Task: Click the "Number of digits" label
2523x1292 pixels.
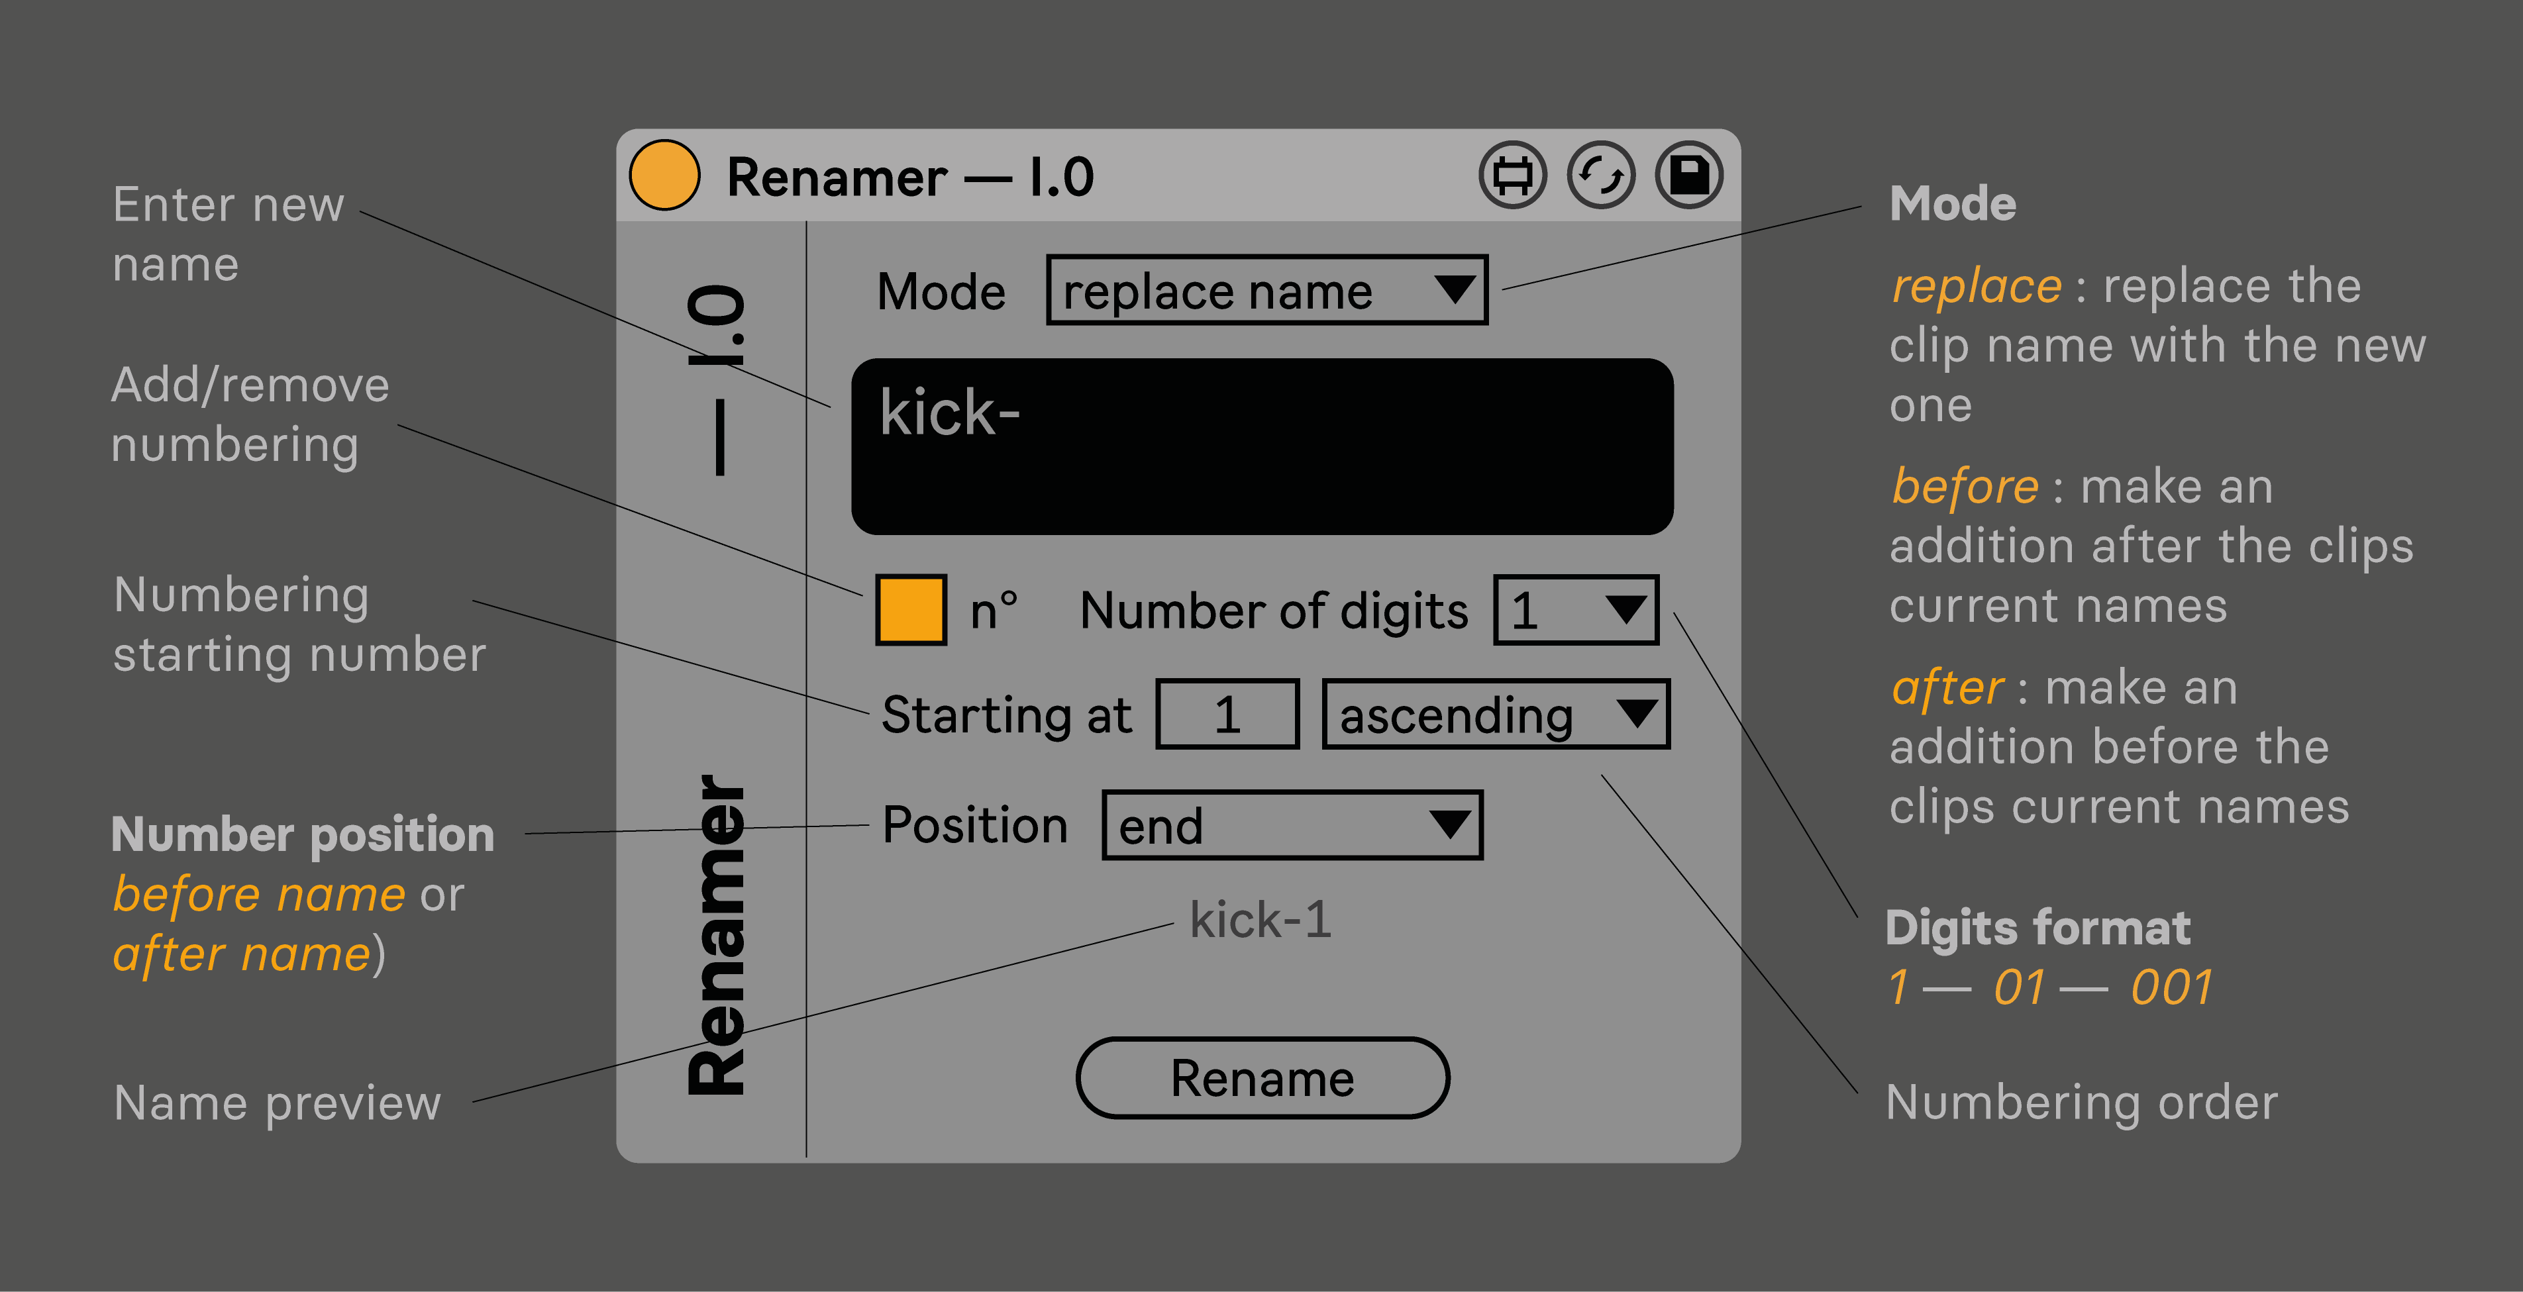Action: coord(1273,611)
